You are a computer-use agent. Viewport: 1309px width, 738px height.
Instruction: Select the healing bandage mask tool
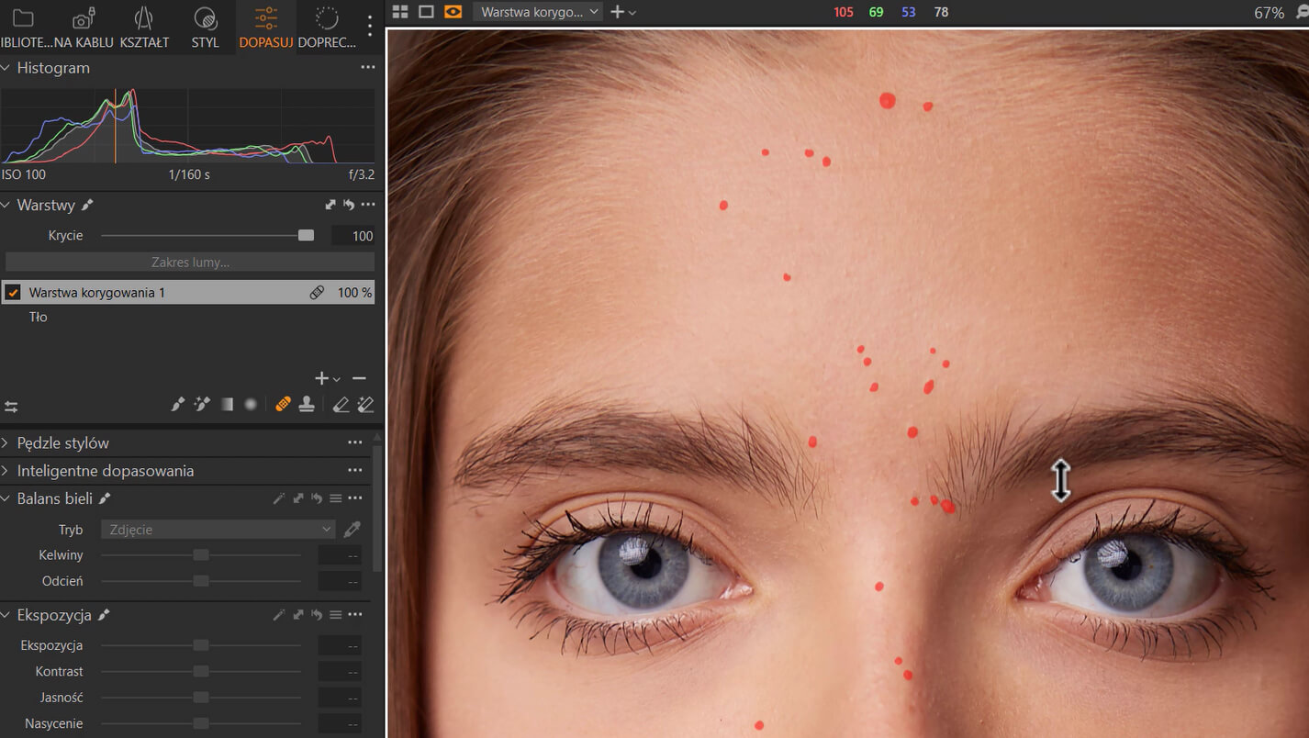click(284, 405)
